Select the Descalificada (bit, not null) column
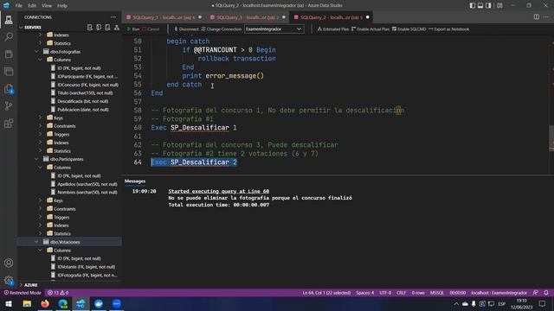 tap(83, 101)
